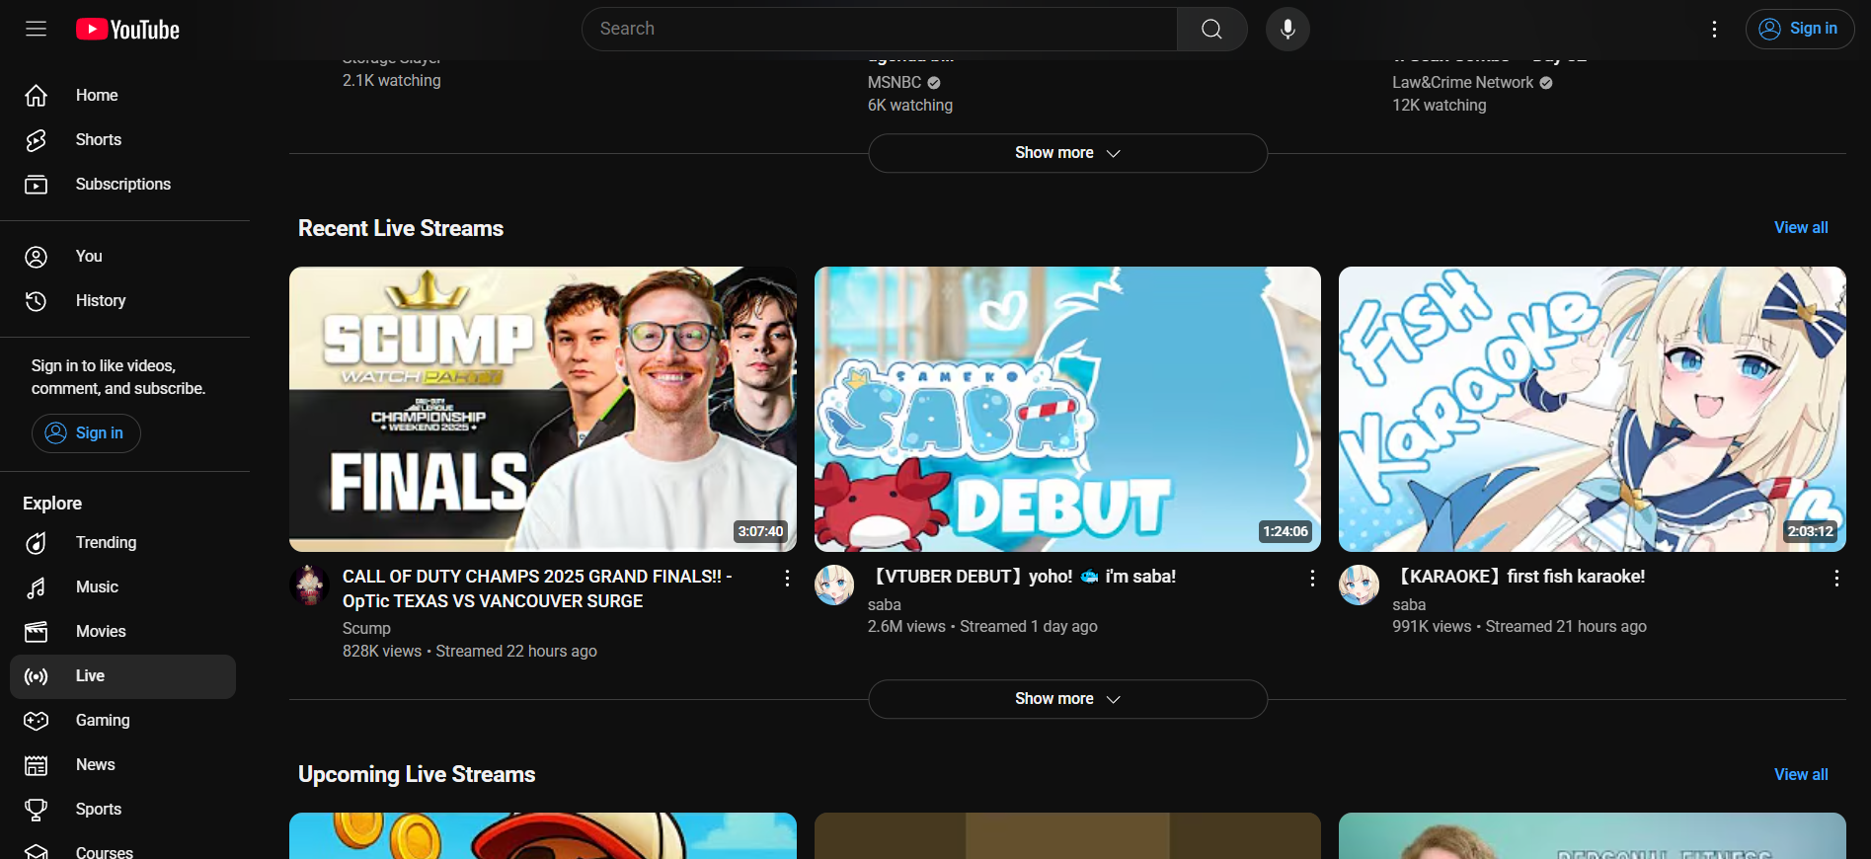The width and height of the screenshot is (1871, 859).
Task: Activate voice search microphone
Action: (1287, 29)
